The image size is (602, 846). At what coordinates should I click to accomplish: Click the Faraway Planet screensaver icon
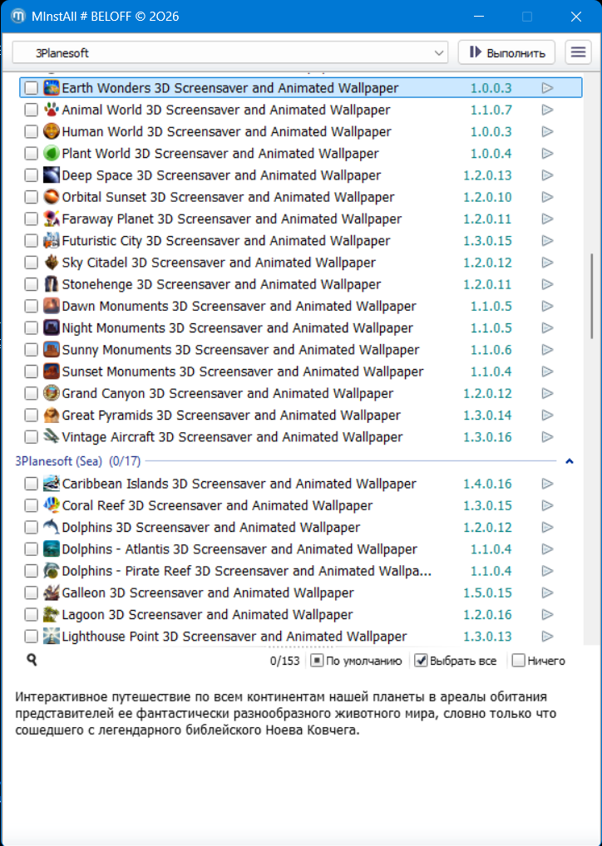tap(52, 219)
